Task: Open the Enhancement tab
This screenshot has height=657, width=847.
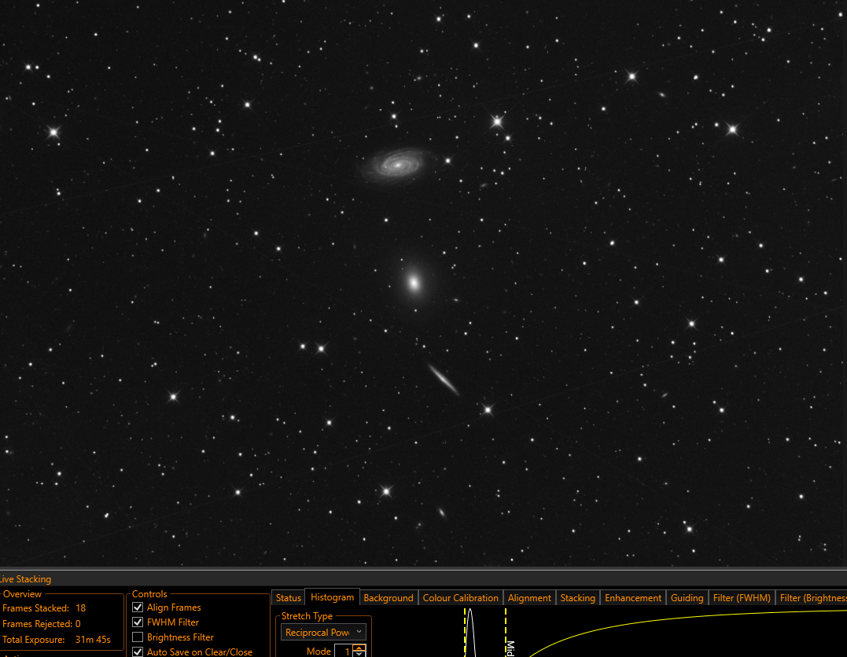Action: pyautogui.click(x=632, y=597)
